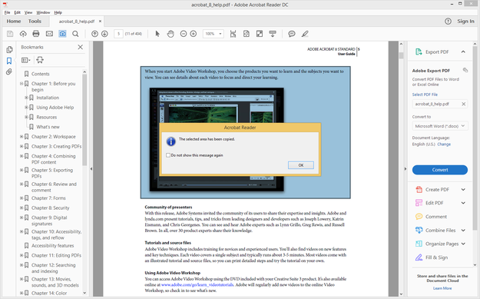This screenshot has width=480, height=299.
Task: Expand the Create PDF chevron
Action: pyautogui.click(x=463, y=190)
